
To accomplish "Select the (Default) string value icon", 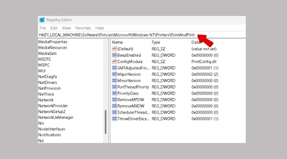I will 114,49.
